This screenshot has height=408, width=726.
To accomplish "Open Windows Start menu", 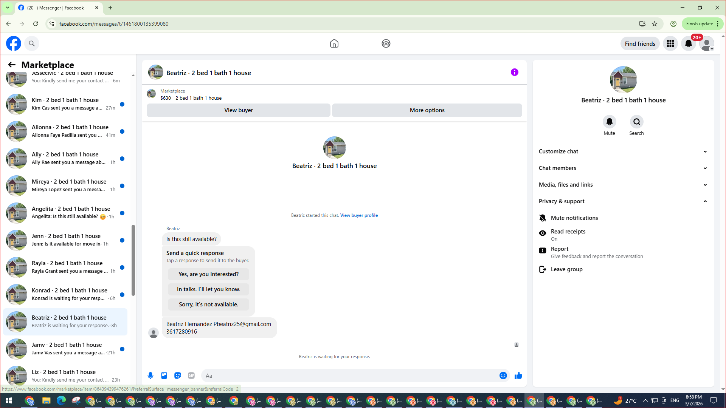I will (9, 400).
